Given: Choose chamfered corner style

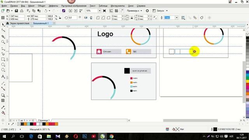Looking at the screenshot, I should click(108, 17).
